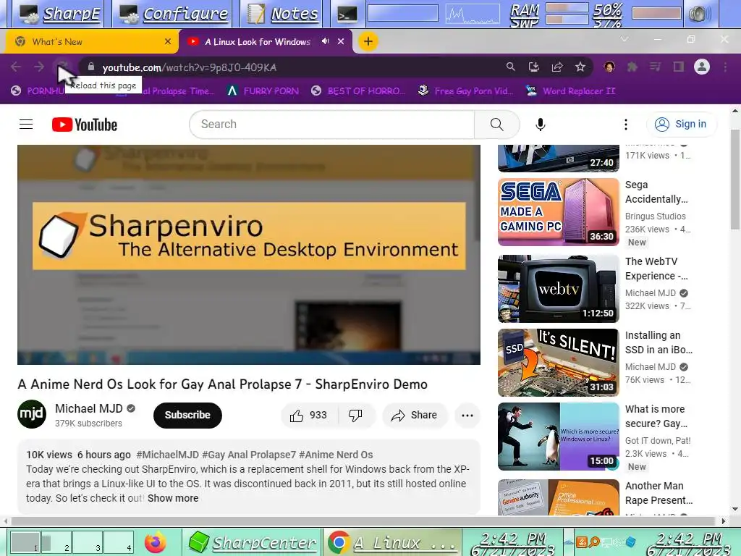Open more actions under the video
The image size is (741, 556).
467,415
